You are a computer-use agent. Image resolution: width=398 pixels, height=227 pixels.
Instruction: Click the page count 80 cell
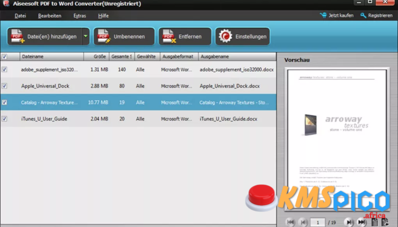[x=122, y=86]
